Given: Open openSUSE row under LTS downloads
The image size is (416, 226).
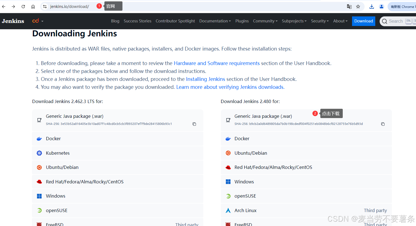Looking at the screenshot, I should coord(118,210).
